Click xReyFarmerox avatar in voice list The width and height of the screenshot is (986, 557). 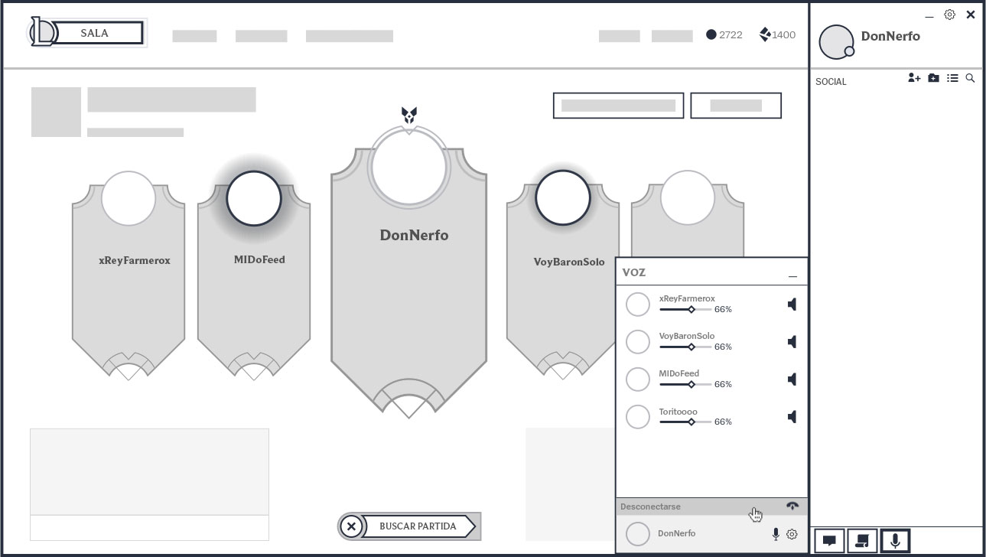[x=638, y=305]
